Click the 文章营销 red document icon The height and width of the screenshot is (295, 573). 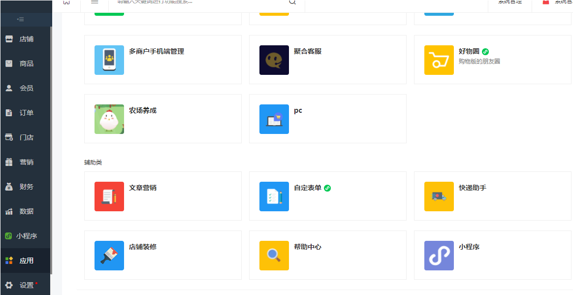click(109, 197)
